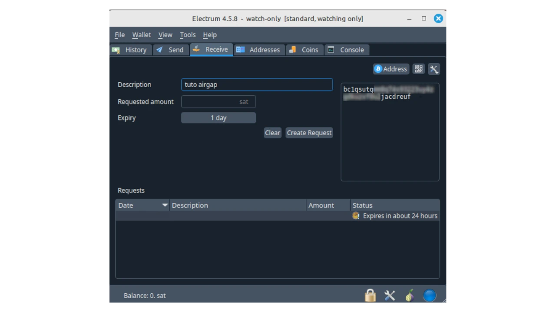Open the Tools menu
The height and width of the screenshot is (312, 556).
pyautogui.click(x=188, y=35)
